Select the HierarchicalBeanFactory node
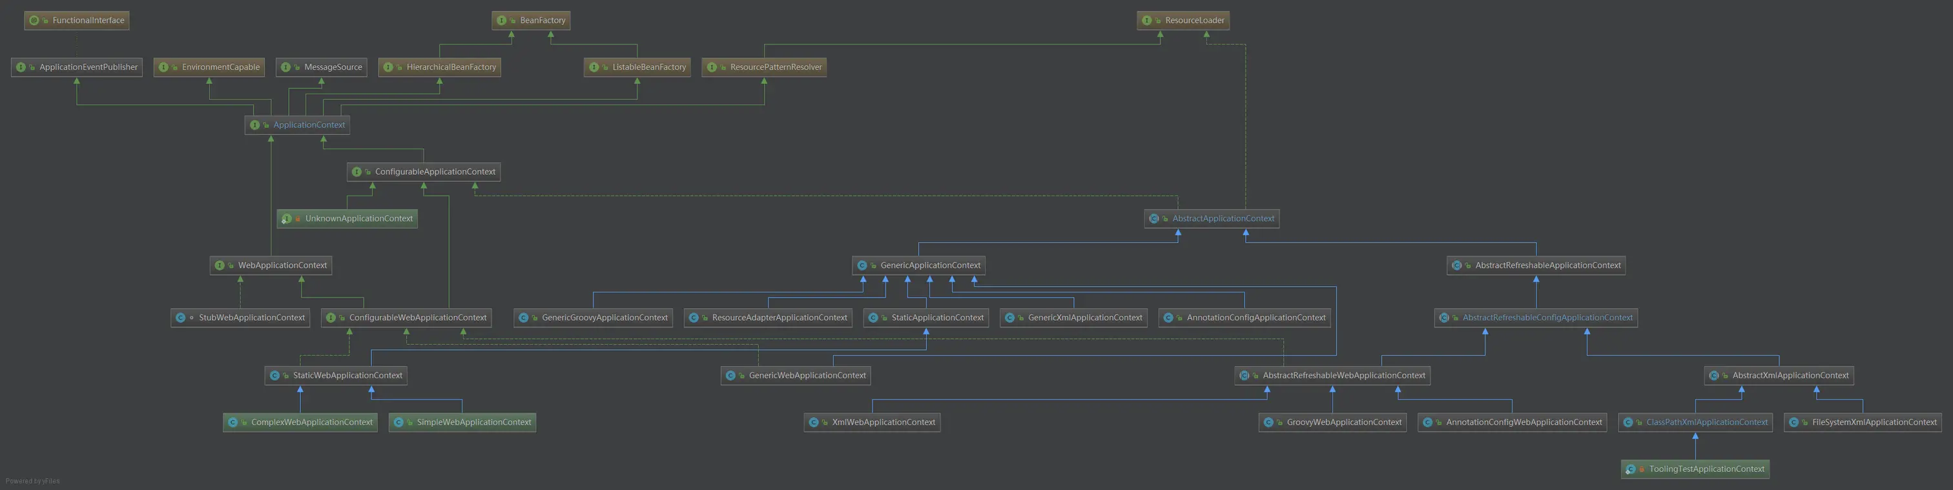Image resolution: width=1953 pixels, height=490 pixels. [440, 67]
